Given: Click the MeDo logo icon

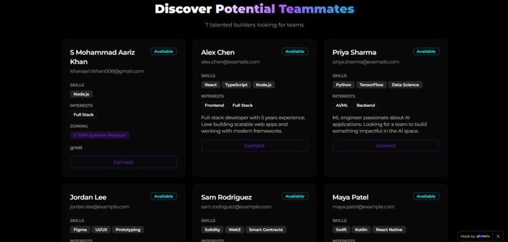Looking at the screenshot, I should [478, 236].
